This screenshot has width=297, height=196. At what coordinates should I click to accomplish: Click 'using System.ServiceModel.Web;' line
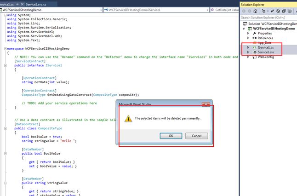click(34, 36)
